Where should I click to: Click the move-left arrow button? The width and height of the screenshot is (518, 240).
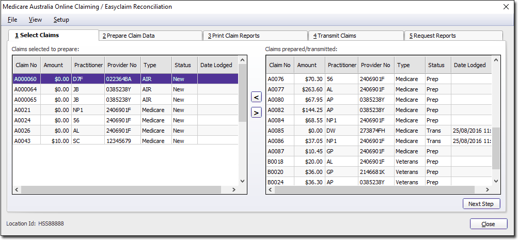(x=256, y=97)
